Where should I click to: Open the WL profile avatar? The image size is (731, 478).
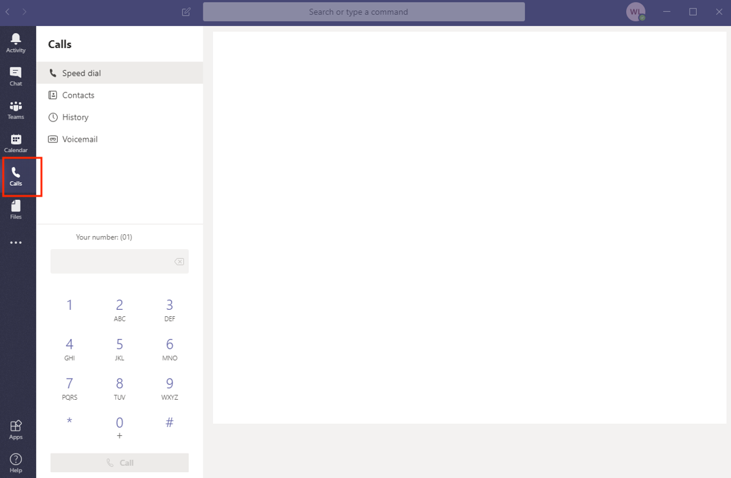coord(635,12)
